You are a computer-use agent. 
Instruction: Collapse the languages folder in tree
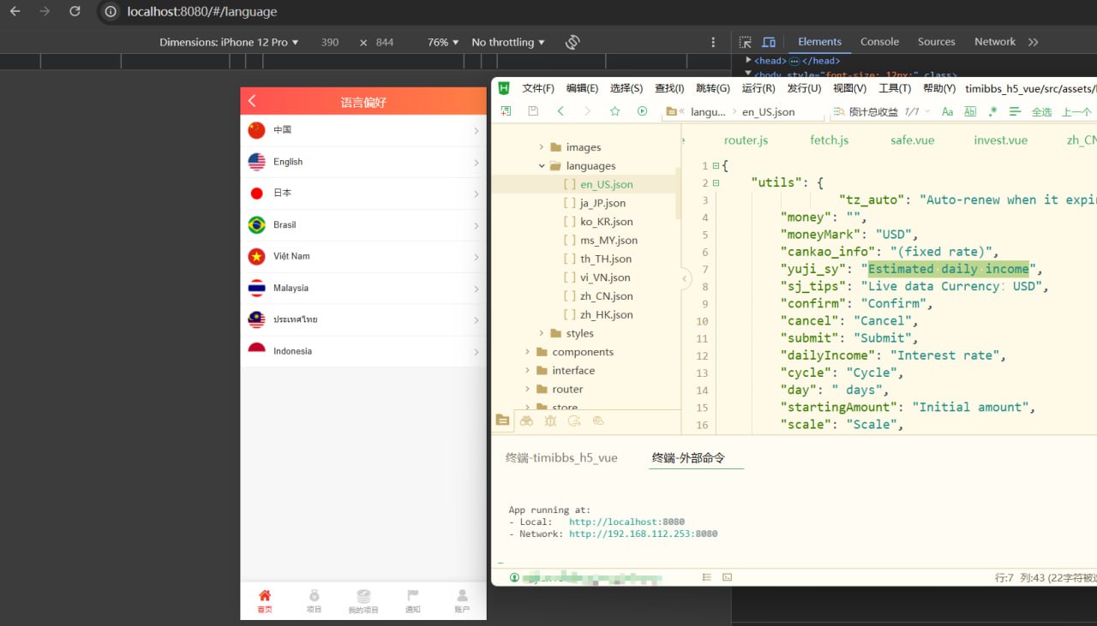pyautogui.click(x=542, y=166)
